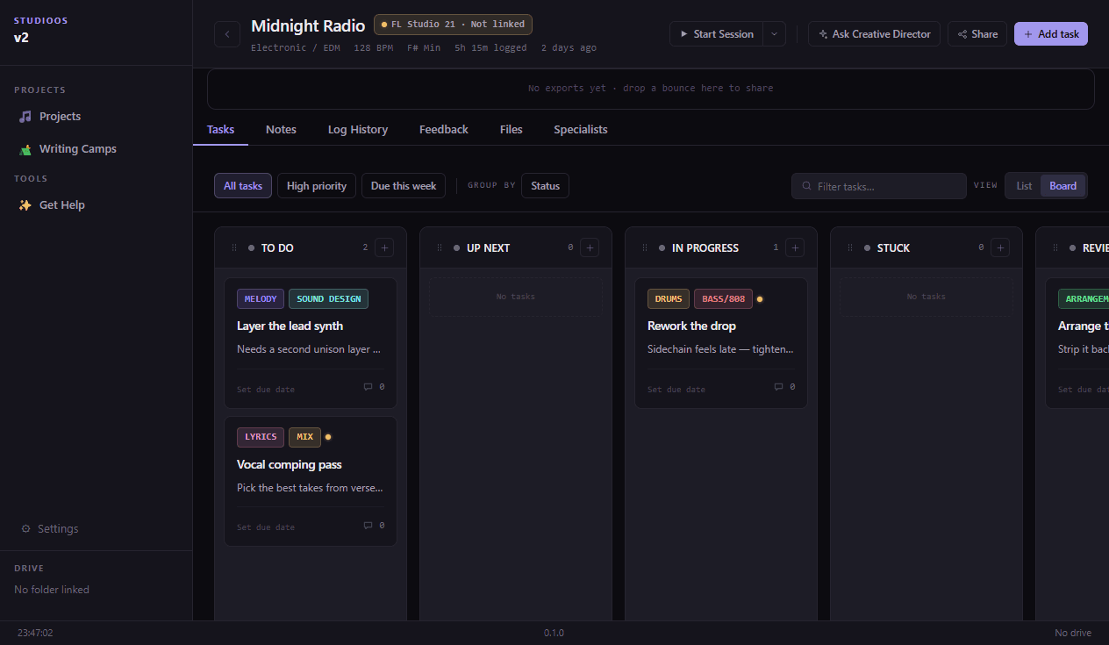Switch to the Tasks tab
The width and height of the screenshot is (1109, 645).
pos(220,130)
